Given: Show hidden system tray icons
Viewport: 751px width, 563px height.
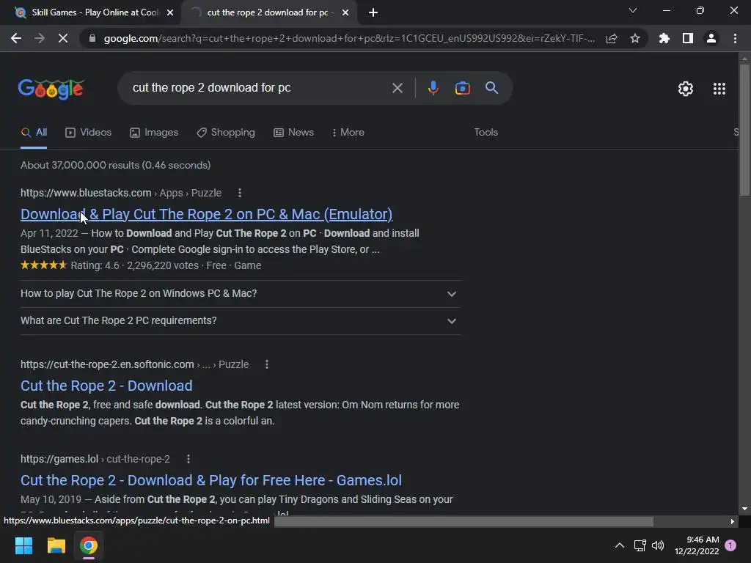Looking at the screenshot, I should coord(619,545).
